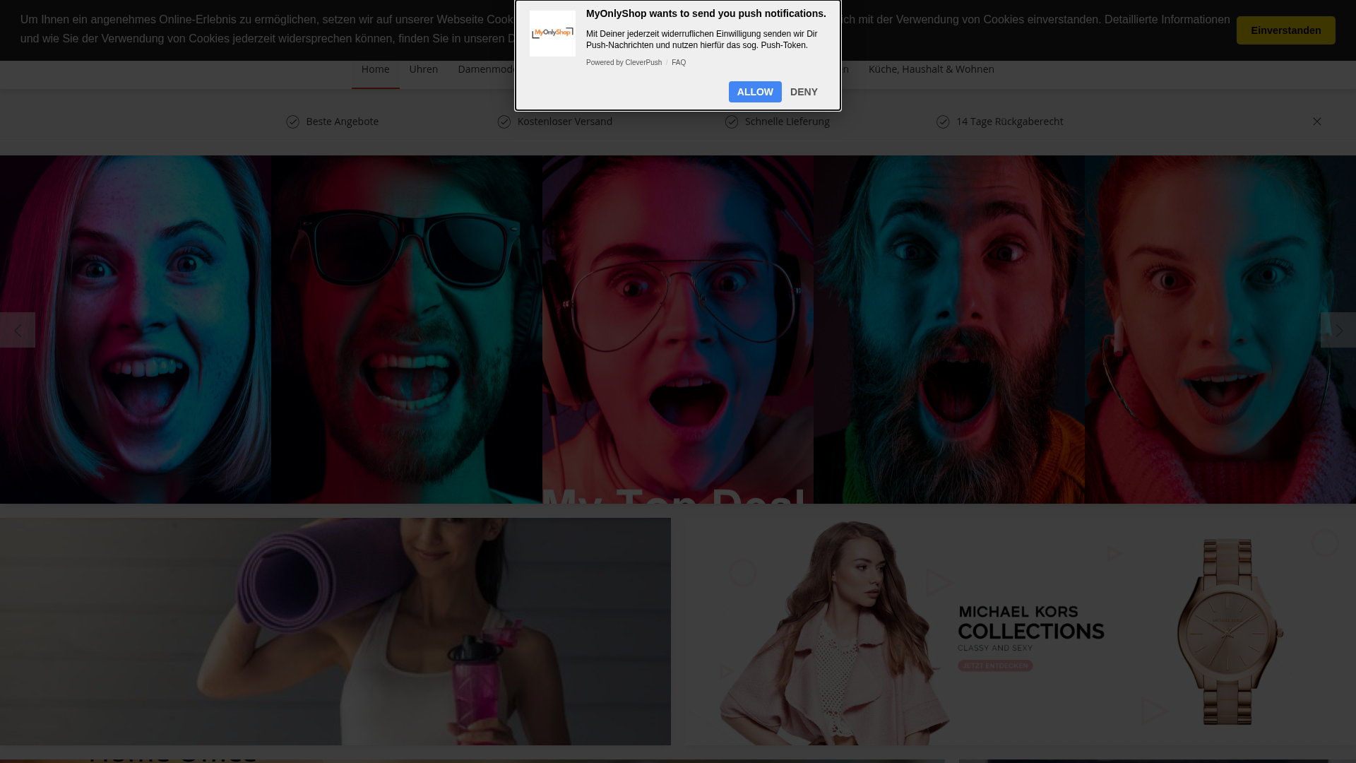Open the Powered by CleverPush link
The height and width of the screenshot is (763, 1356).
[624, 63]
